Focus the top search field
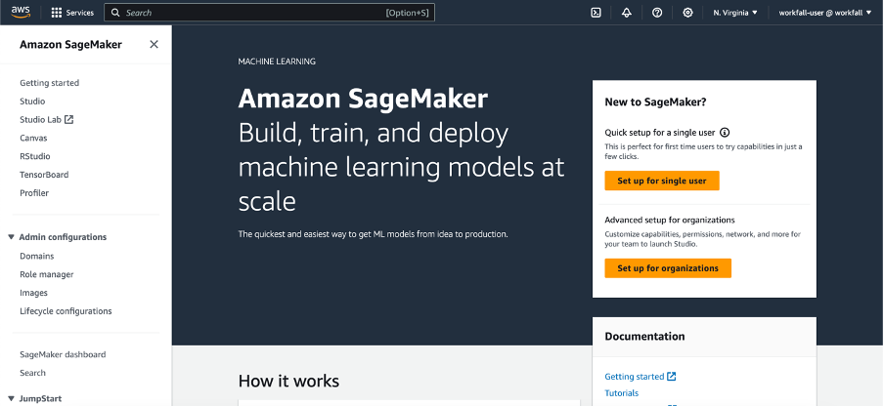 (x=269, y=13)
